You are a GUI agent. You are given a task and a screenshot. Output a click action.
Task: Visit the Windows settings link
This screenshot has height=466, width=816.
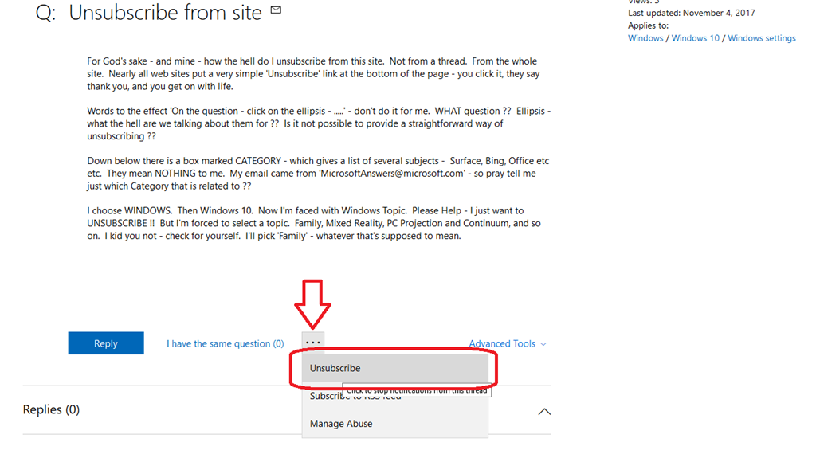pos(761,37)
